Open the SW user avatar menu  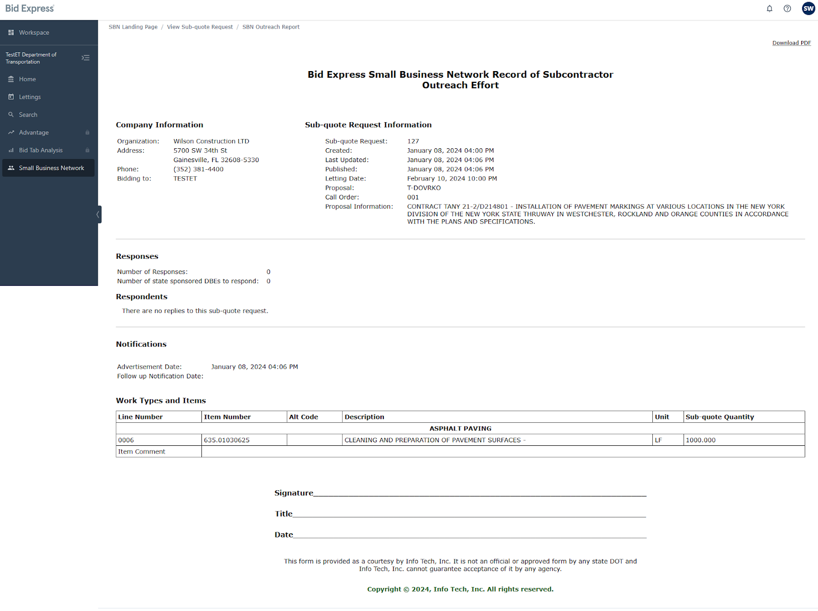808,9
